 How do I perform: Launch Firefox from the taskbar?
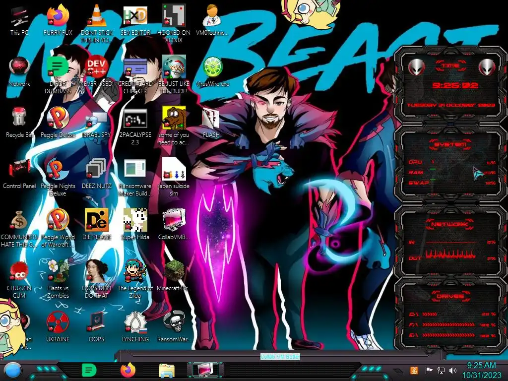point(127,370)
